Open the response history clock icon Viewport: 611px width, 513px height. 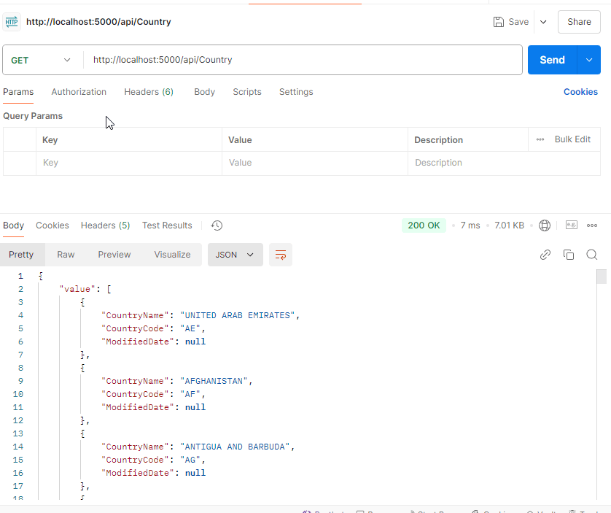pos(217,225)
